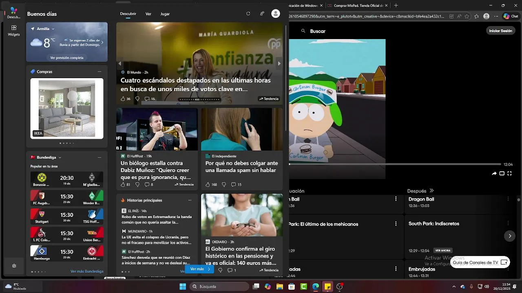This screenshot has height=293, width=522.
Task: Click Ver previsión completa weather button
Action: (x=67, y=58)
